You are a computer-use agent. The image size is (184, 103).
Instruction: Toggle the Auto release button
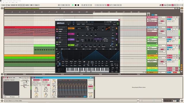click(x=54, y=97)
